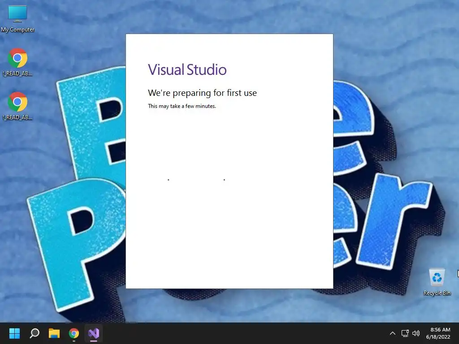Open File Explorer from the taskbar
Image resolution: width=459 pixels, height=344 pixels.
[x=54, y=333]
